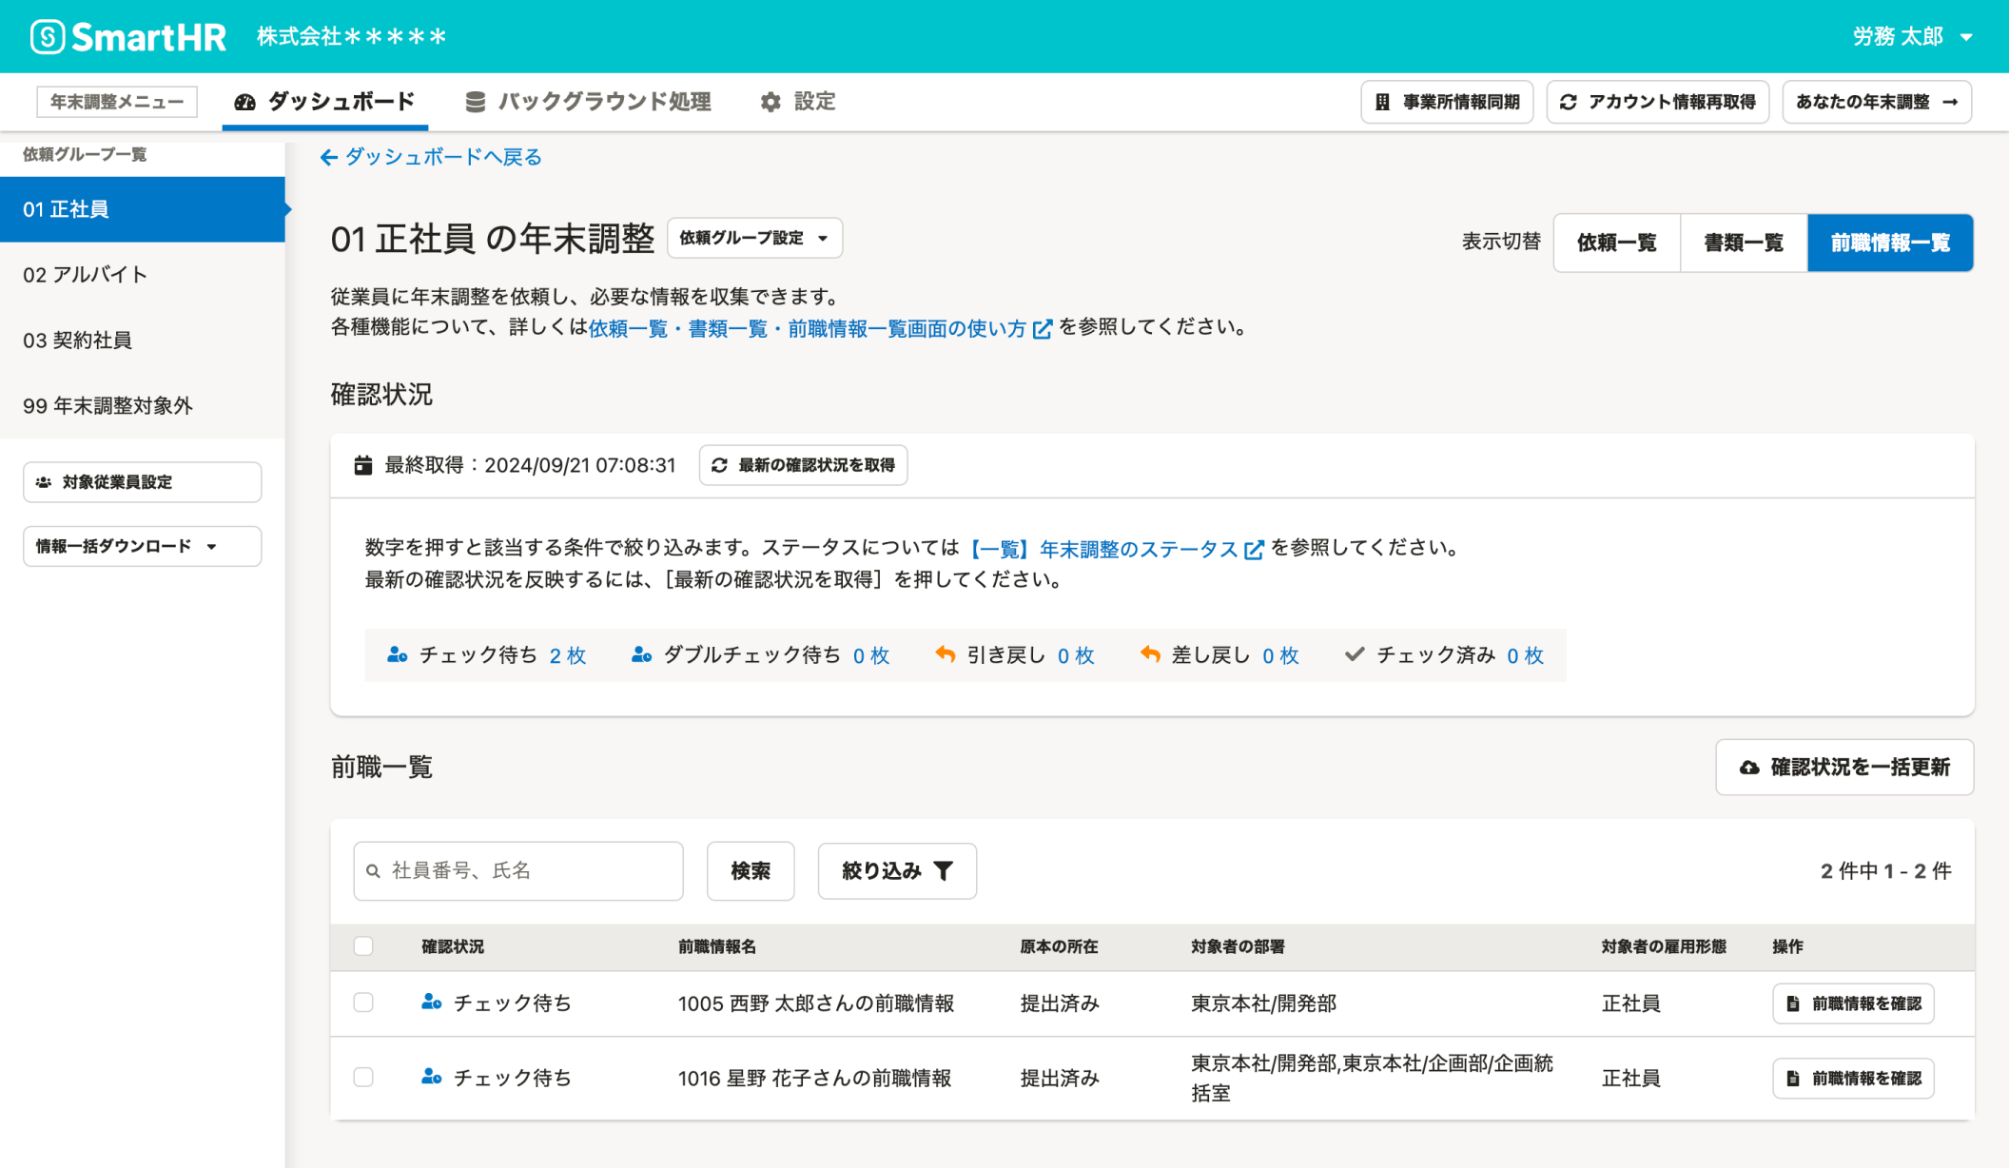This screenshot has width=2009, height=1168.
Task: Click the ダブルチェック待ち person icon
Action: pyautogui.click(x=642, y=654)
